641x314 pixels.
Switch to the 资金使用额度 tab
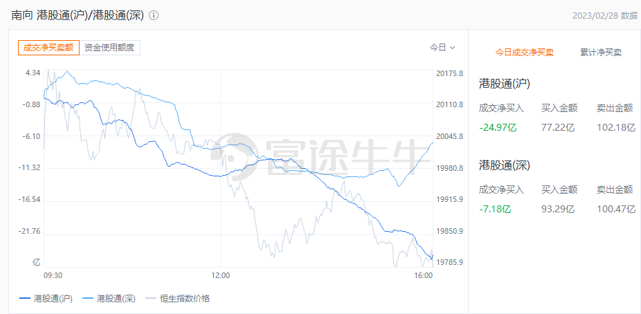click(x=110, y=48)
